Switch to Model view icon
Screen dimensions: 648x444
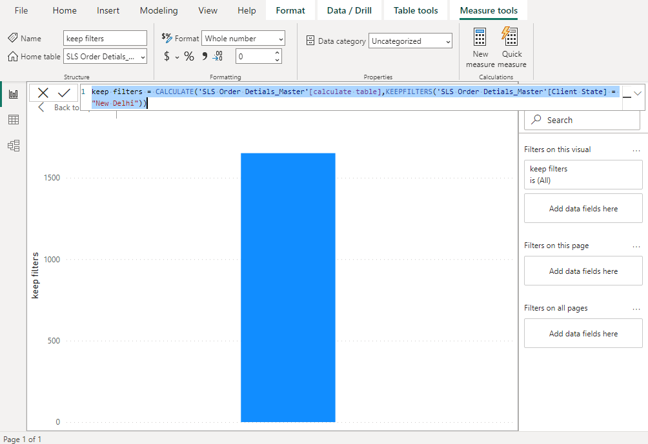tap(13, 146)
